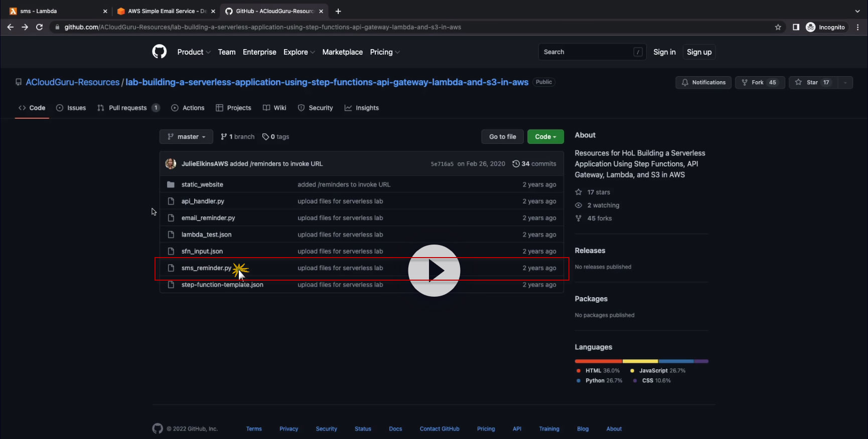Click the static_website folder icon
Viewport: 868px width, 439px height.
171,184
